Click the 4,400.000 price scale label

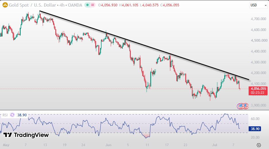[x=258, y=51]
